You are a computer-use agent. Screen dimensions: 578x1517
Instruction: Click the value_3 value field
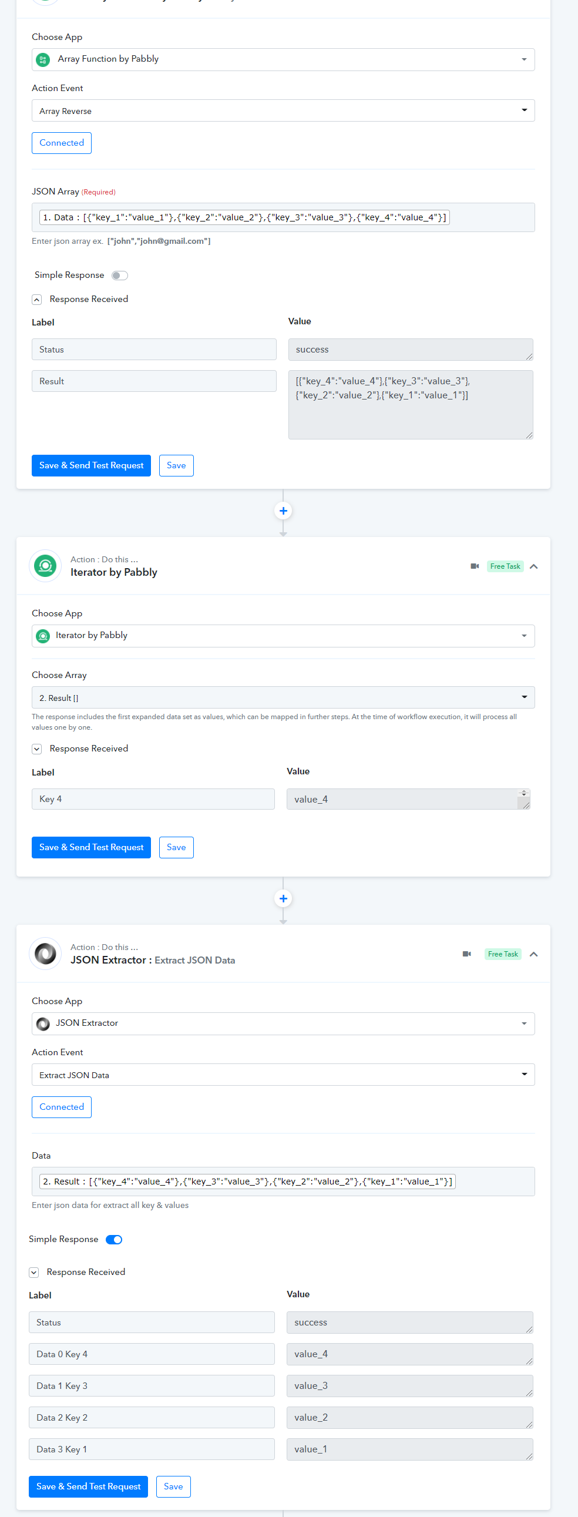pyautogui.click(x=409, y=1385)
